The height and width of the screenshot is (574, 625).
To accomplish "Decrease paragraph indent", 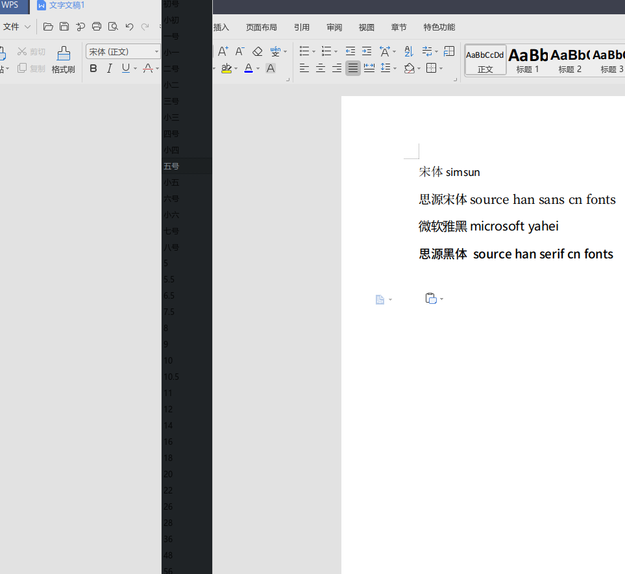I will click(350, 51).
